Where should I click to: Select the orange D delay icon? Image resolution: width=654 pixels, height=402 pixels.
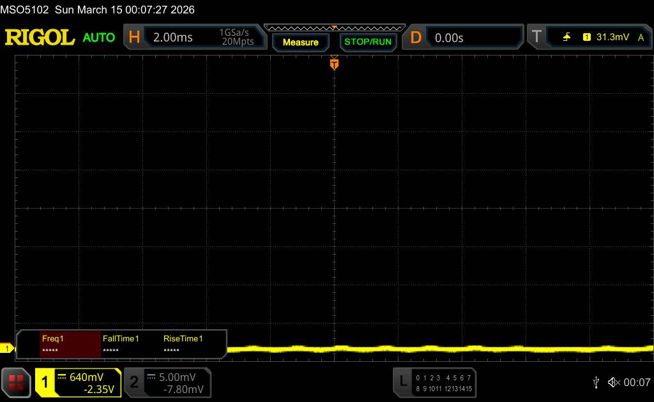point(416,38)
